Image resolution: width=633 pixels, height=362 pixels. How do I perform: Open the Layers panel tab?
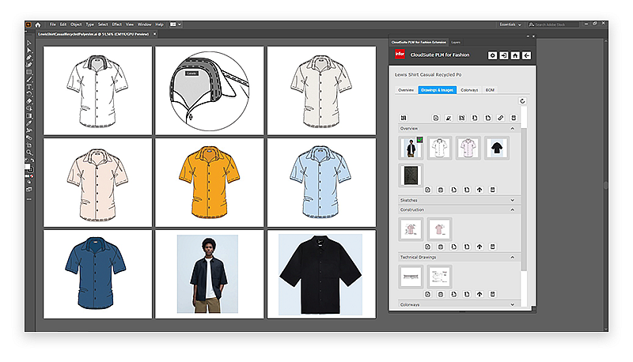[x=456, y=41]
